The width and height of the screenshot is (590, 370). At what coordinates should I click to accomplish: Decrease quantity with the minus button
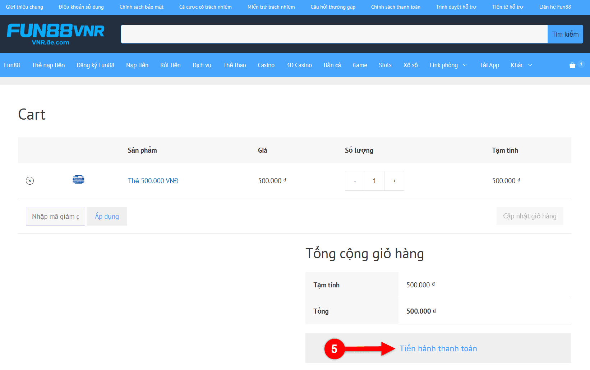pos(355,181)
